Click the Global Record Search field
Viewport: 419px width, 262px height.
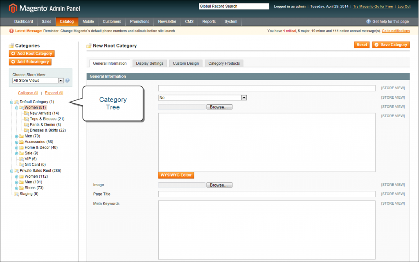(x=234, y=6)
